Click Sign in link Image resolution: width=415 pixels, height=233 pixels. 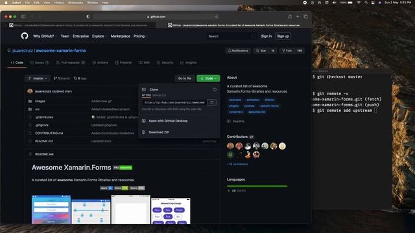pyautogui.click(x=267, y=36)
